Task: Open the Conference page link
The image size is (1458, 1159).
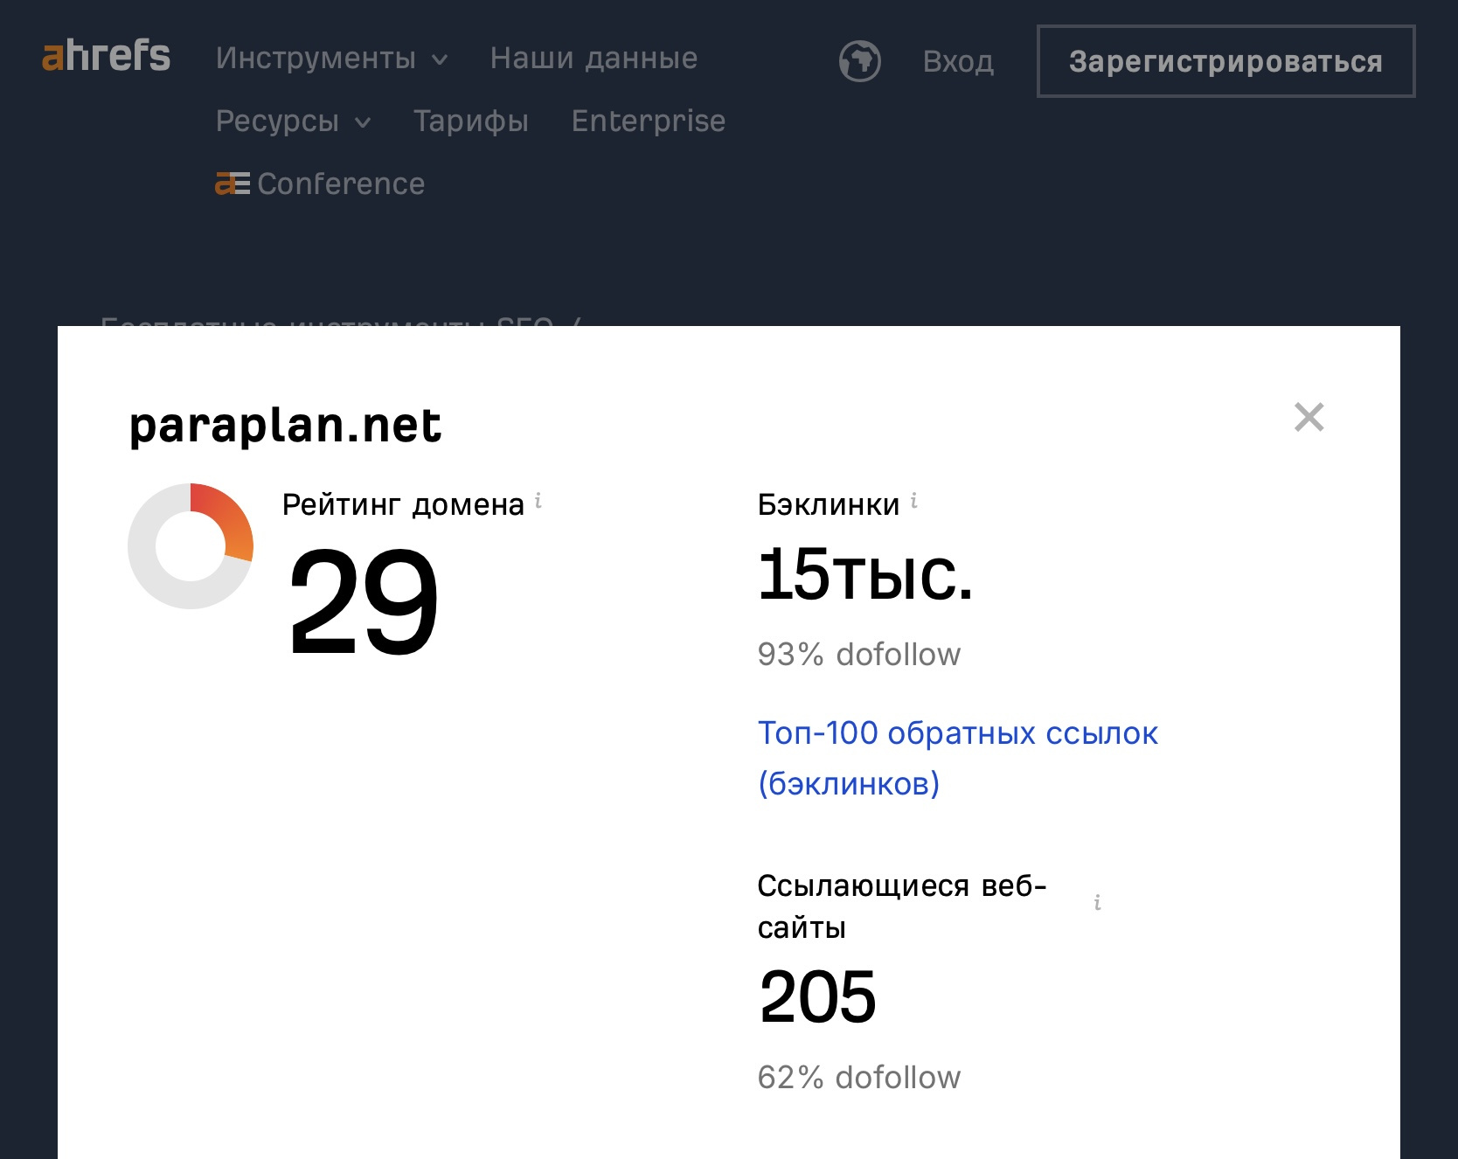Action: tap(320, 184)
